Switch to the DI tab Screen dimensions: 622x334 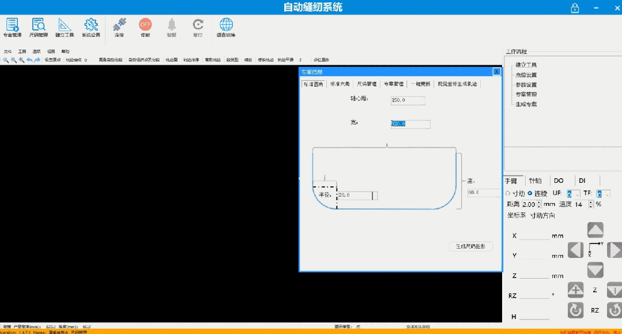(582, 181)
